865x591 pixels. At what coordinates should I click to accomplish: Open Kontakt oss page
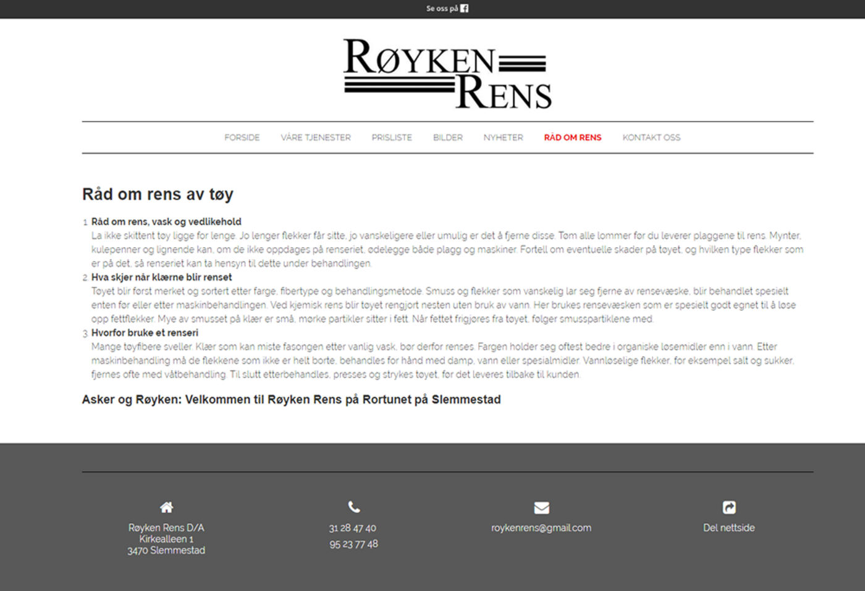(651, 138)
